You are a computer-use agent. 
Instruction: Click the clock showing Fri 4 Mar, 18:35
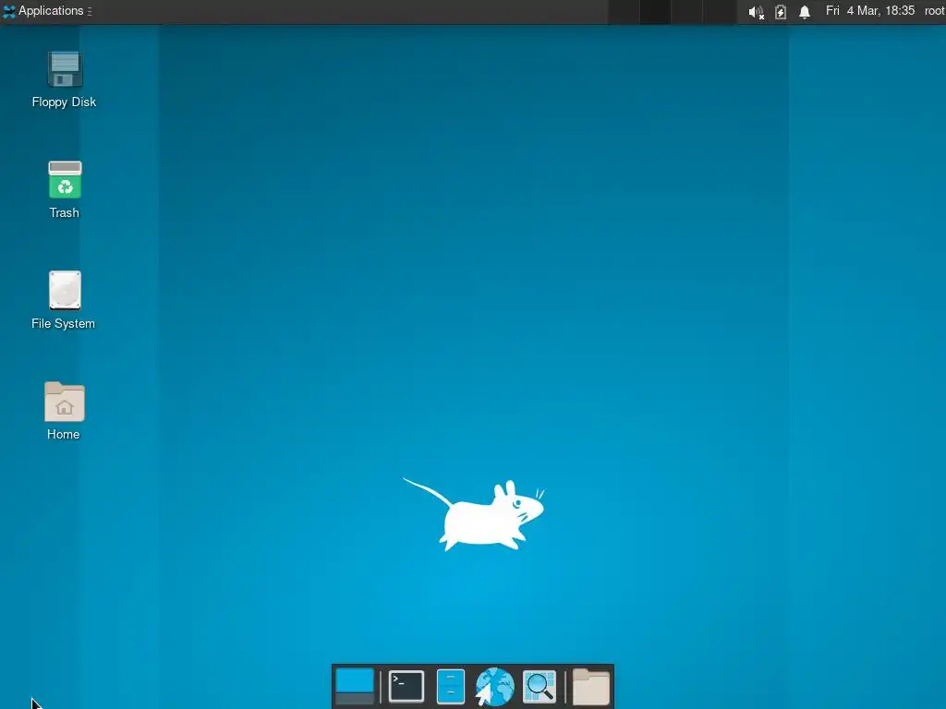(x=870, y=11)
